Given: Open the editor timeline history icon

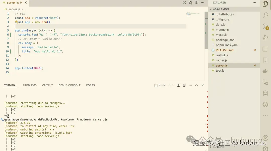Looking at the screenshot, I should (184, 3).
